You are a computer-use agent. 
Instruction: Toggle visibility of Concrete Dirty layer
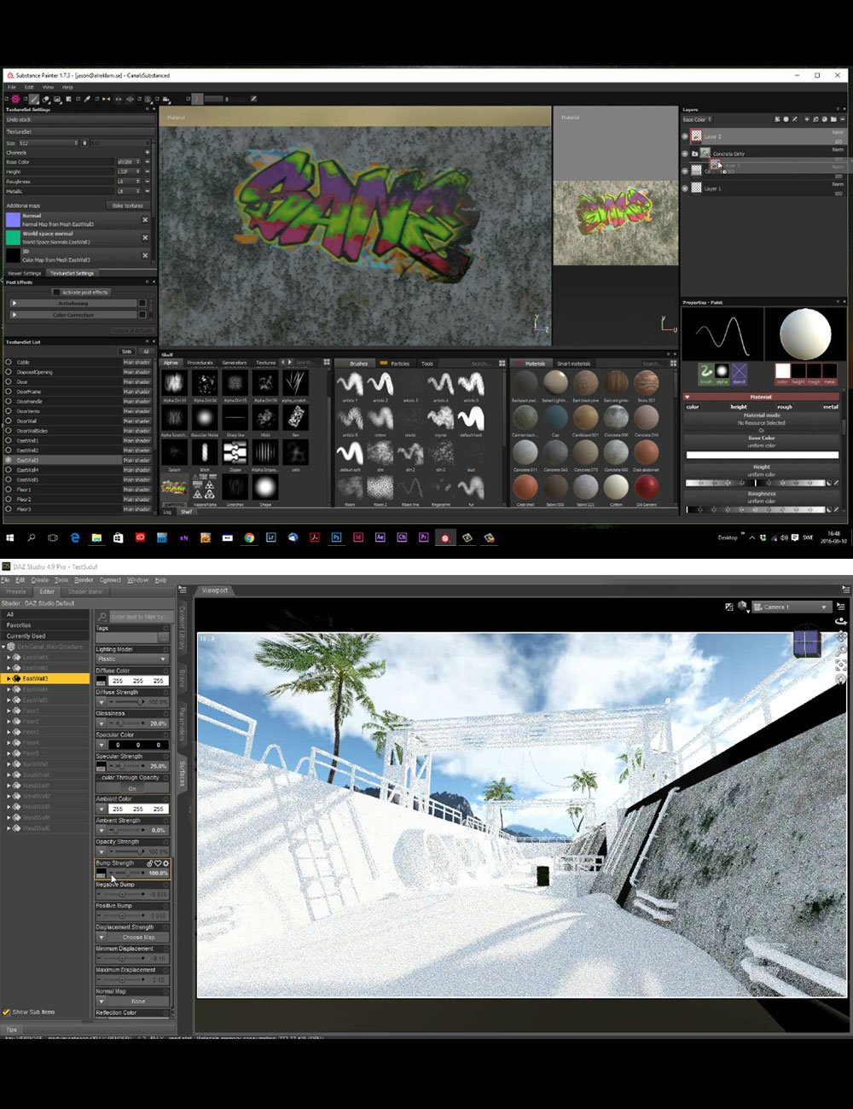pos(685,154)
